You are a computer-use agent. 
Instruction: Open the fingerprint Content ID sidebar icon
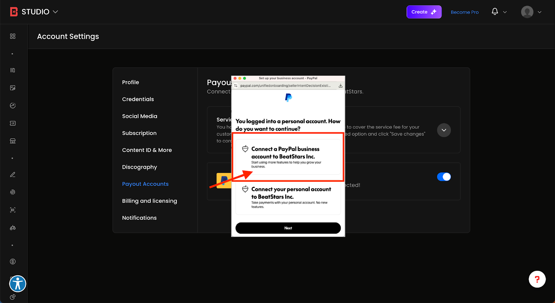click(x=13, y=192)
